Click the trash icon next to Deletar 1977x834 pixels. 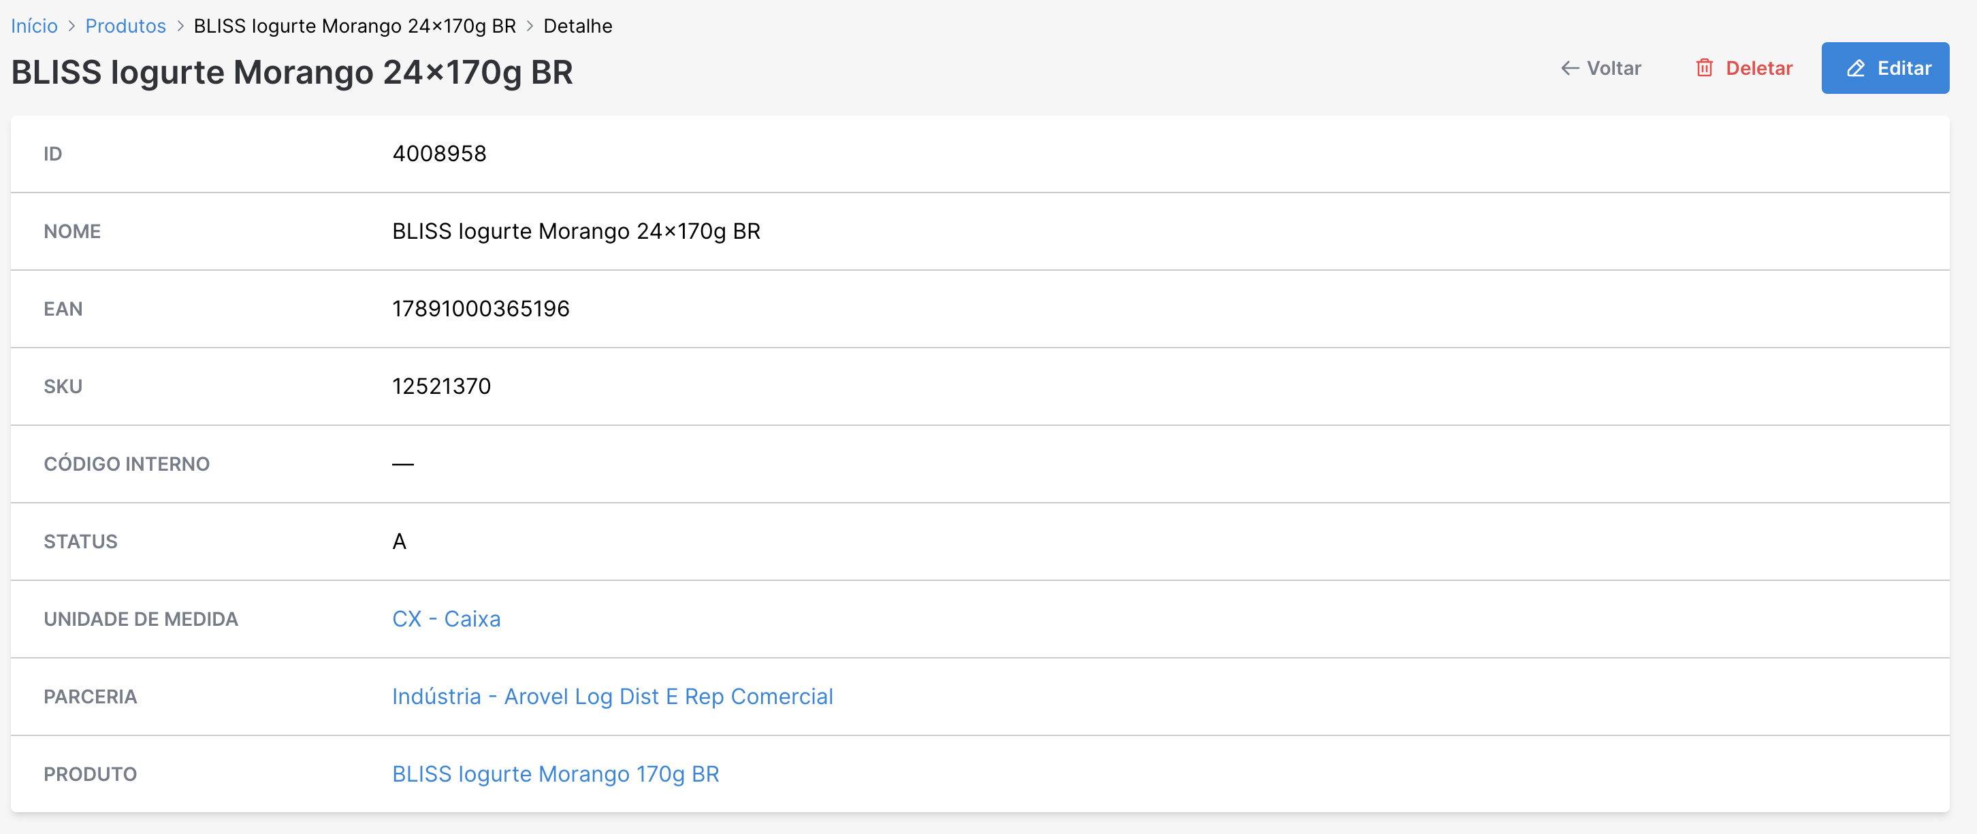pos(1704,68)
